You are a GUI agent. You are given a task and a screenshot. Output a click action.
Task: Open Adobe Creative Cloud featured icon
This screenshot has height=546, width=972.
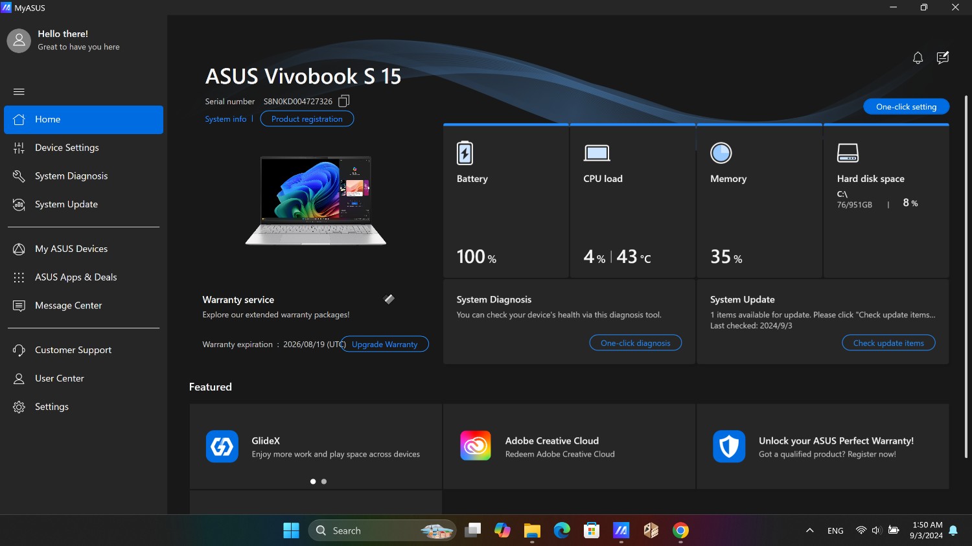click(x=476, y=447)
